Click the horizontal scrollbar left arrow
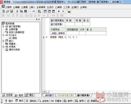This screenshot has width=131, height=104. [45, 91]
